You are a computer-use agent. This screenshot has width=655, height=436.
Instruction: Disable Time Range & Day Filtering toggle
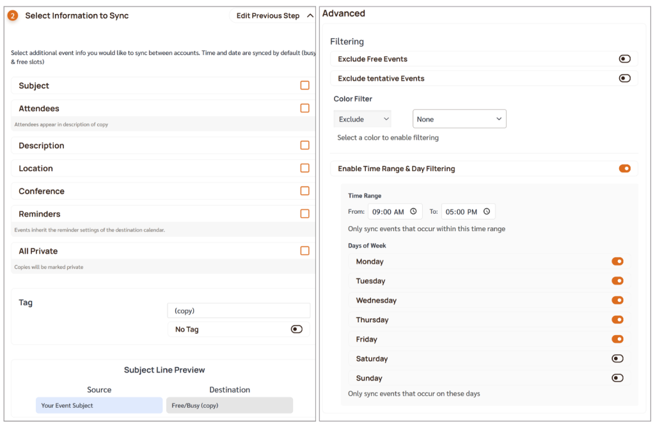pos(624,169)
